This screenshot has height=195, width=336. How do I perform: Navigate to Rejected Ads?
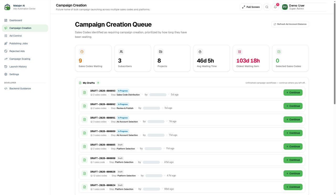[25, 51]
